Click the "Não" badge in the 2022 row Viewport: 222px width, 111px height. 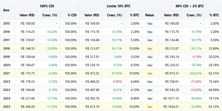pos(150,82)
